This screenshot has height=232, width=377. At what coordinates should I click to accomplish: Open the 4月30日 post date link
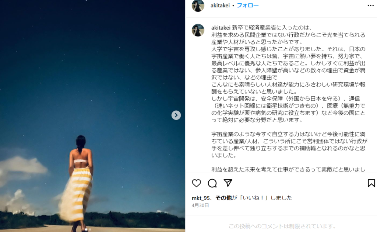pos(200,205)
